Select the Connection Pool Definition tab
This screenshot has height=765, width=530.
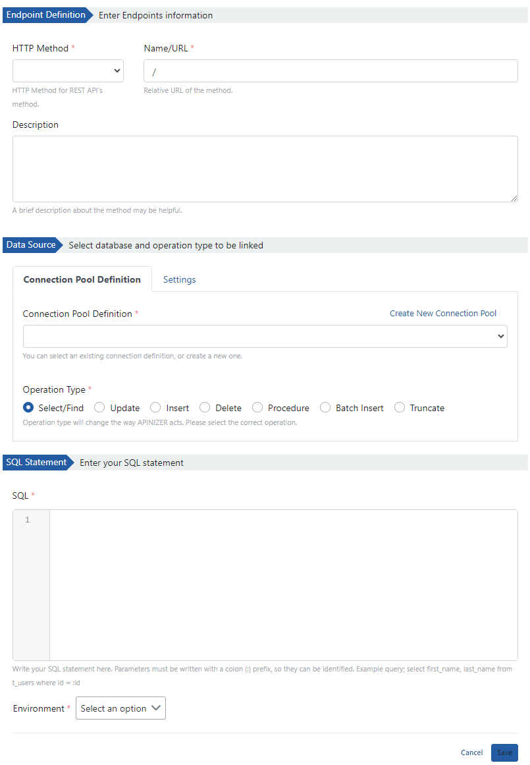tap(82, 279)
